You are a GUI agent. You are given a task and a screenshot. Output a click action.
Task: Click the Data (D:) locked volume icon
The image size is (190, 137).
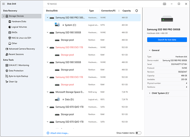pyautogui.click(x=57, y=99)
